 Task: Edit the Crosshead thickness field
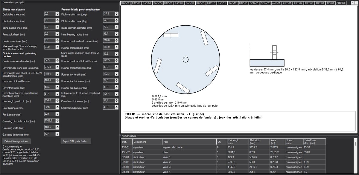tap(109, 101)
